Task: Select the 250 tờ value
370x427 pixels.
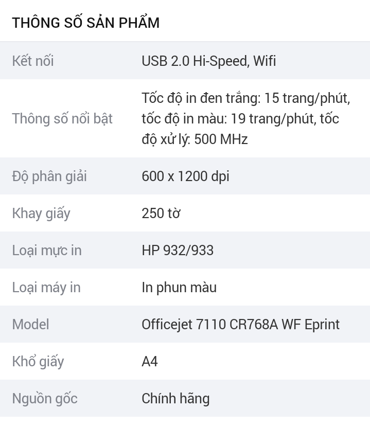Action: click(x=161, y=213)
